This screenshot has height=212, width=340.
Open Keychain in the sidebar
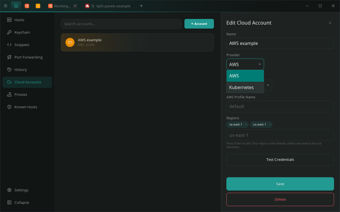(27, 32)
